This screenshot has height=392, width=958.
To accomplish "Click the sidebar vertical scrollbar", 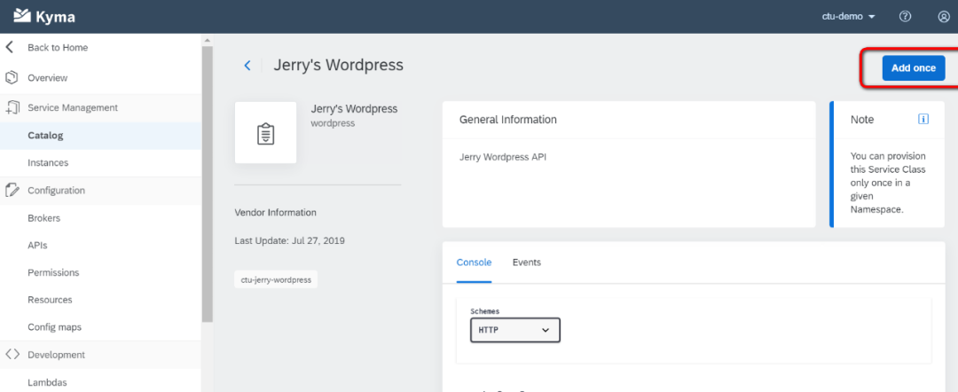I will tap(207, 184).
